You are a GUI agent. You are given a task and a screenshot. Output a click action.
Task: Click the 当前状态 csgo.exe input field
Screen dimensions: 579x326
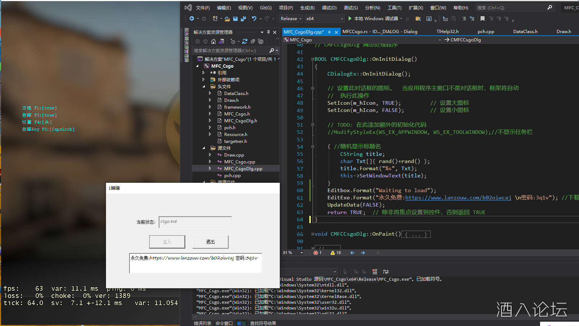click(x=195, y=222)
